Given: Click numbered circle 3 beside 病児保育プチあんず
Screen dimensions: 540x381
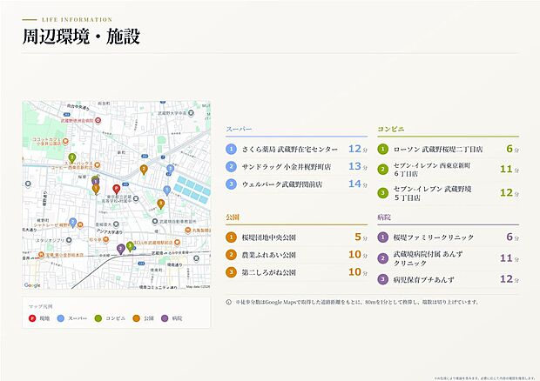Looking at the screenshot, I should [x=382, y=279].
